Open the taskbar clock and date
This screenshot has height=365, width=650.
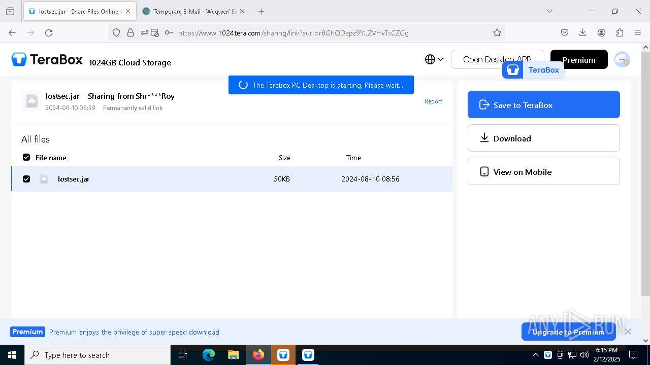(x=607, y=355)
